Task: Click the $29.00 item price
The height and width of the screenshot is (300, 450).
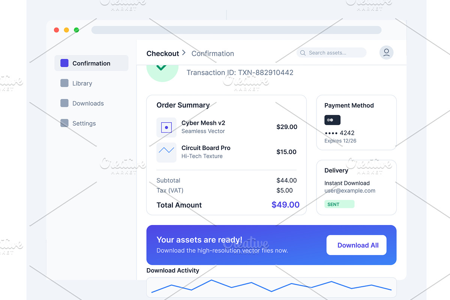Action: coord(287,127)
